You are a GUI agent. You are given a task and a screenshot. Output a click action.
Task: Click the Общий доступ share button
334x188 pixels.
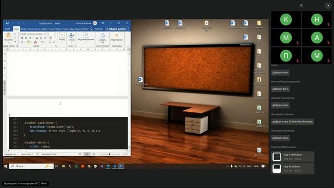click(117, 29)
